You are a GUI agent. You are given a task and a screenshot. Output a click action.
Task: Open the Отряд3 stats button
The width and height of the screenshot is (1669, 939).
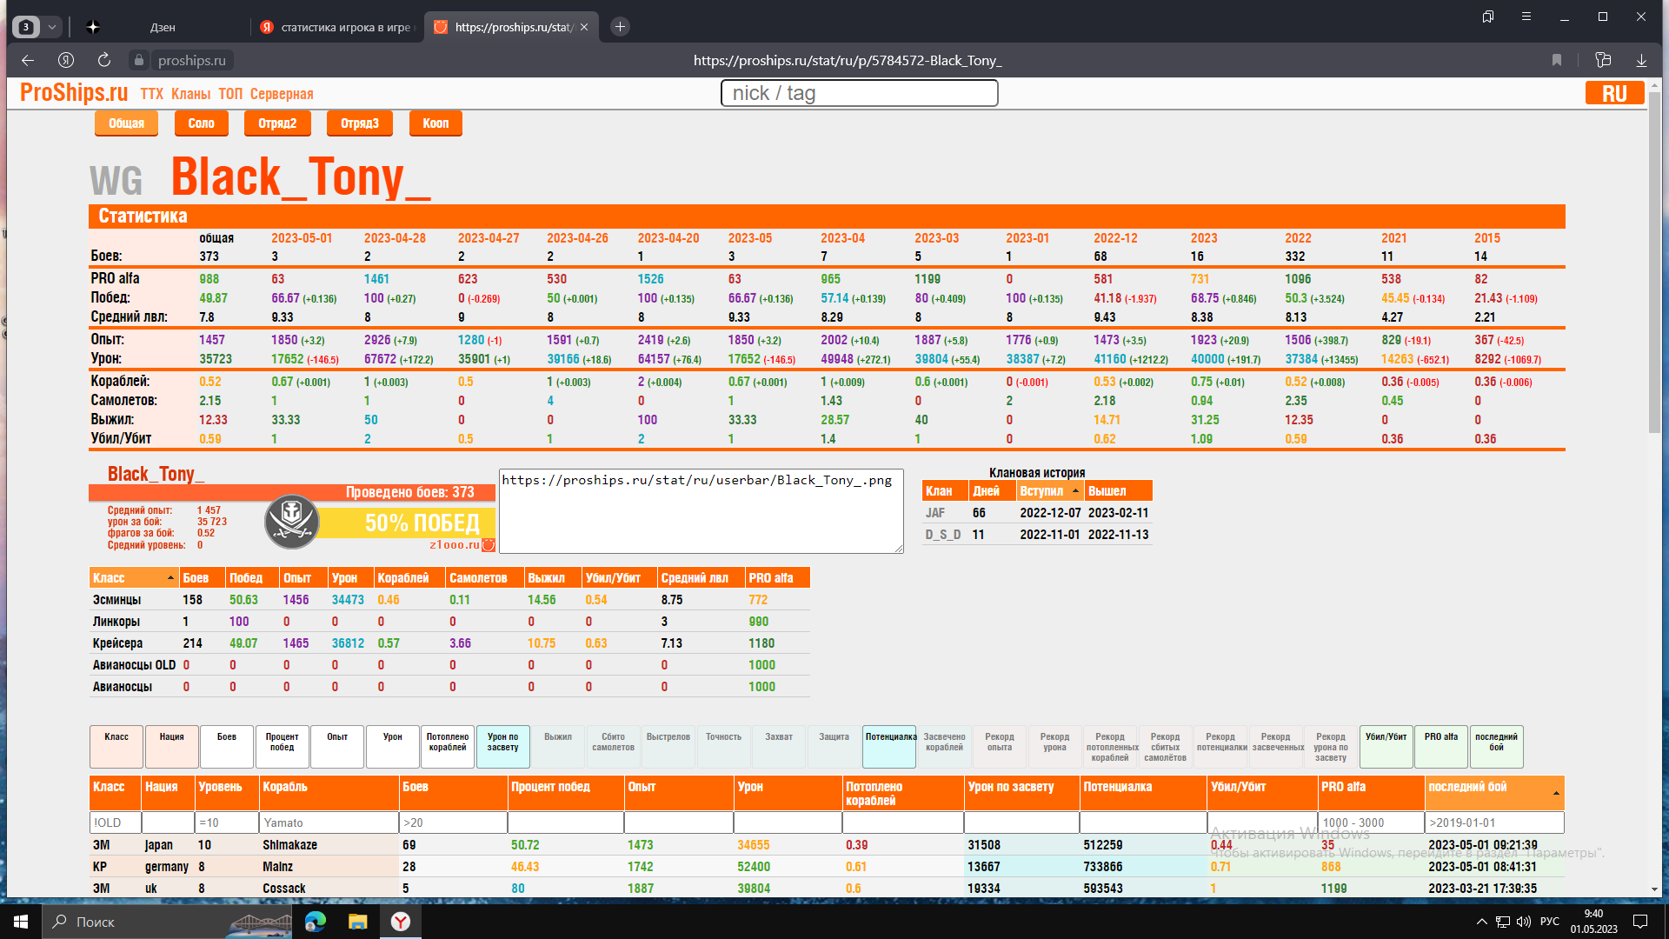pos(360,123)
